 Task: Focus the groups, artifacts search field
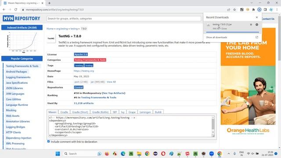tap(124, 18)
